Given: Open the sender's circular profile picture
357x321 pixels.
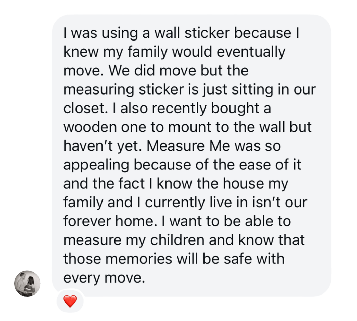Looking at the screenshot, I should pos(27,283).
